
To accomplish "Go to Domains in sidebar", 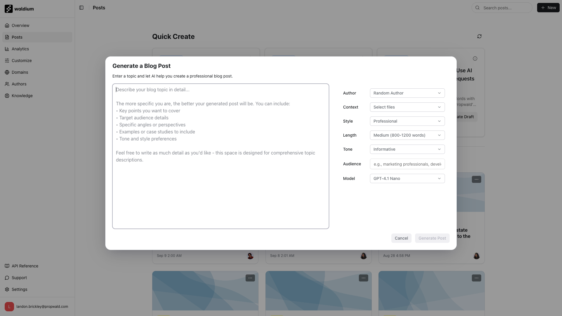I will pos(20,72).
